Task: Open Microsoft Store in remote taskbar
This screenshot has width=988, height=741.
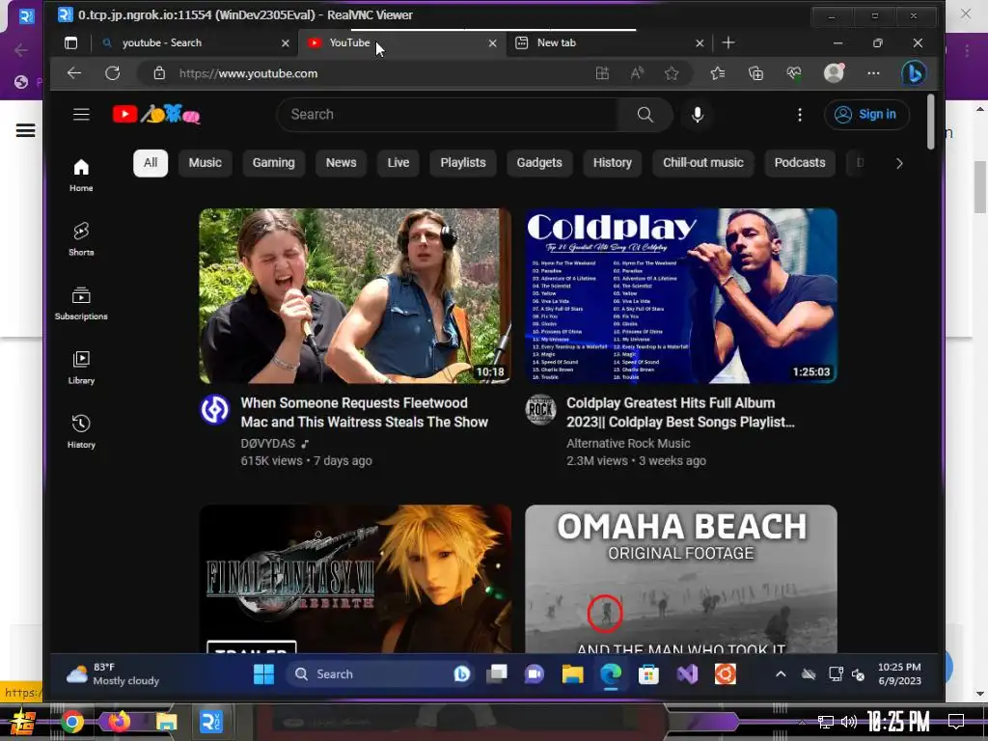Action: 648,674
